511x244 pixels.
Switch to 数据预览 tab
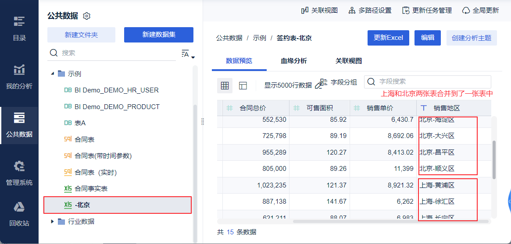tap(239, 61)
